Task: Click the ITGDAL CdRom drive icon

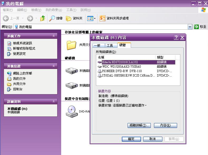Action: tap(99, 76)
